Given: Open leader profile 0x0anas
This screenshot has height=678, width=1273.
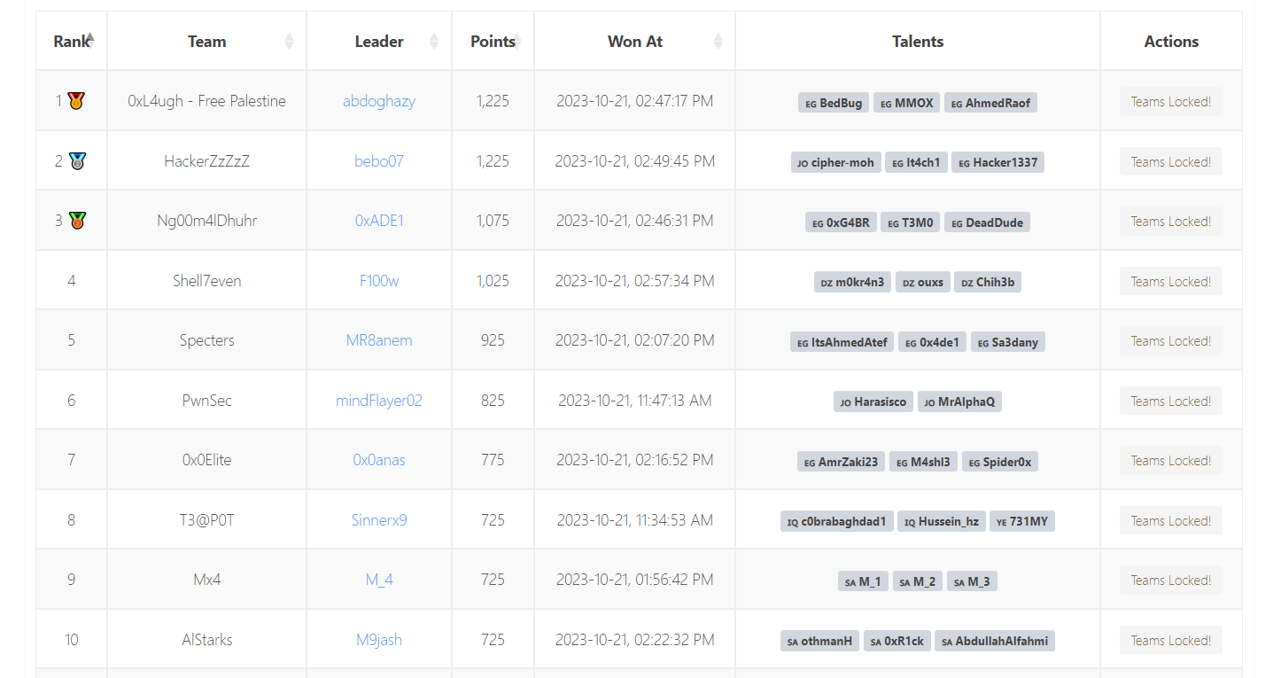Looking at the screenshot, I should (x=379, y=460).
